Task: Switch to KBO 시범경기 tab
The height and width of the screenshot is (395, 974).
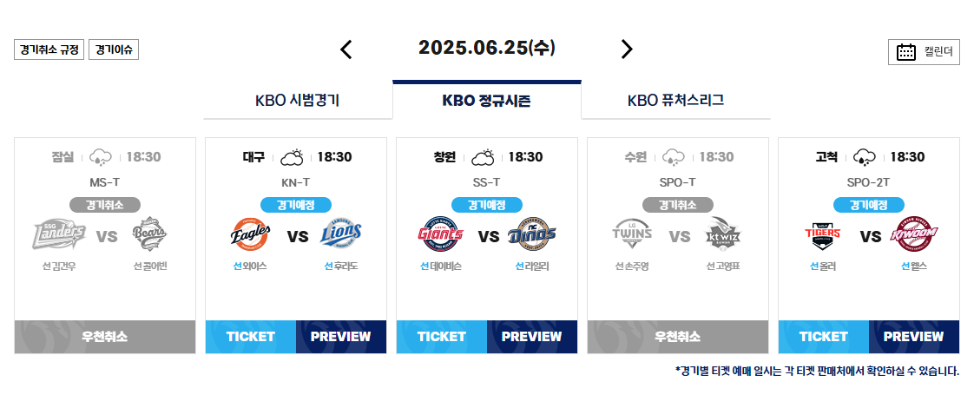Action: tap(298, 101)
